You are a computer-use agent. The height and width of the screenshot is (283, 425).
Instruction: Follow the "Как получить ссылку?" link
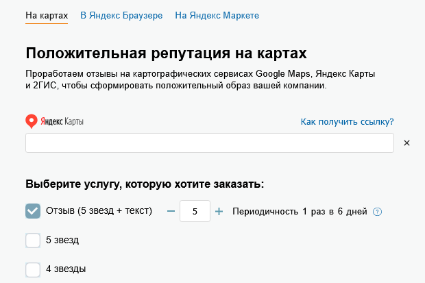click(347, 122)
